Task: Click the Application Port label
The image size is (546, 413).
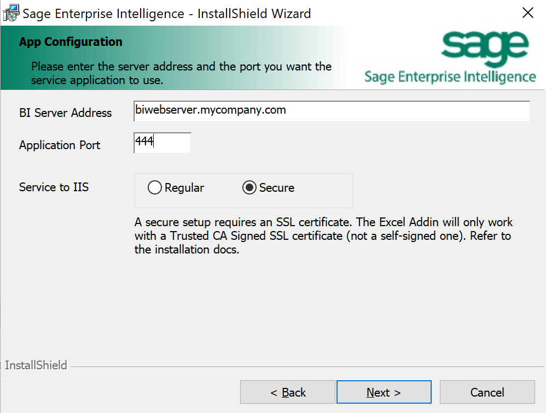Action: tap(60, 145)
